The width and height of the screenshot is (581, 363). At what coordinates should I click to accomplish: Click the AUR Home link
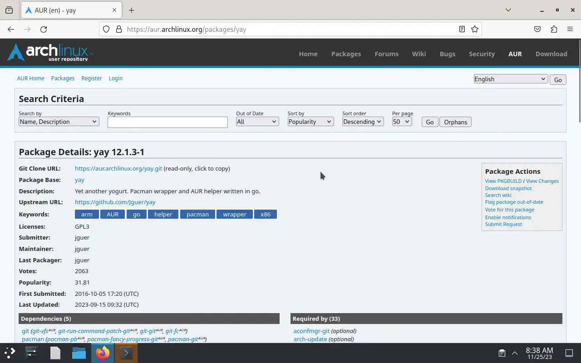click(x=31, y=78)
